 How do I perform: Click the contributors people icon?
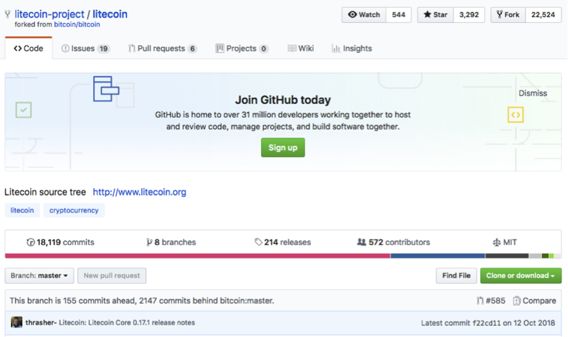(361, 242)
